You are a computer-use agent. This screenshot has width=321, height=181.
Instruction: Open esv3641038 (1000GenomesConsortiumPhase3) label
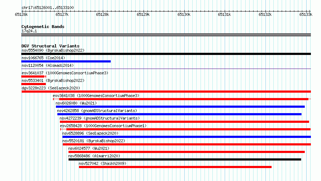point(96,96)
